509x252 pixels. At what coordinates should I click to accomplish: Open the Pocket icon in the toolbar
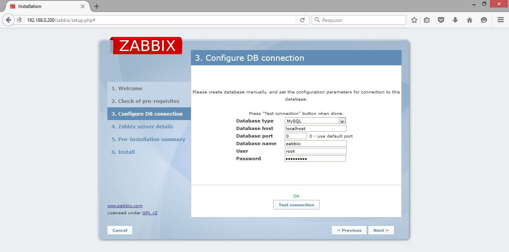pyautogui.click(x=441, y=20)
